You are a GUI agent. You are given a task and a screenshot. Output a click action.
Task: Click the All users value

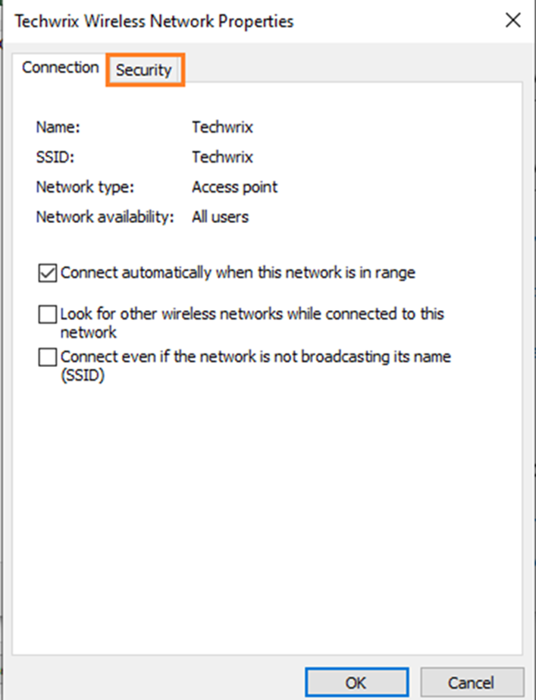click(218, 217)
